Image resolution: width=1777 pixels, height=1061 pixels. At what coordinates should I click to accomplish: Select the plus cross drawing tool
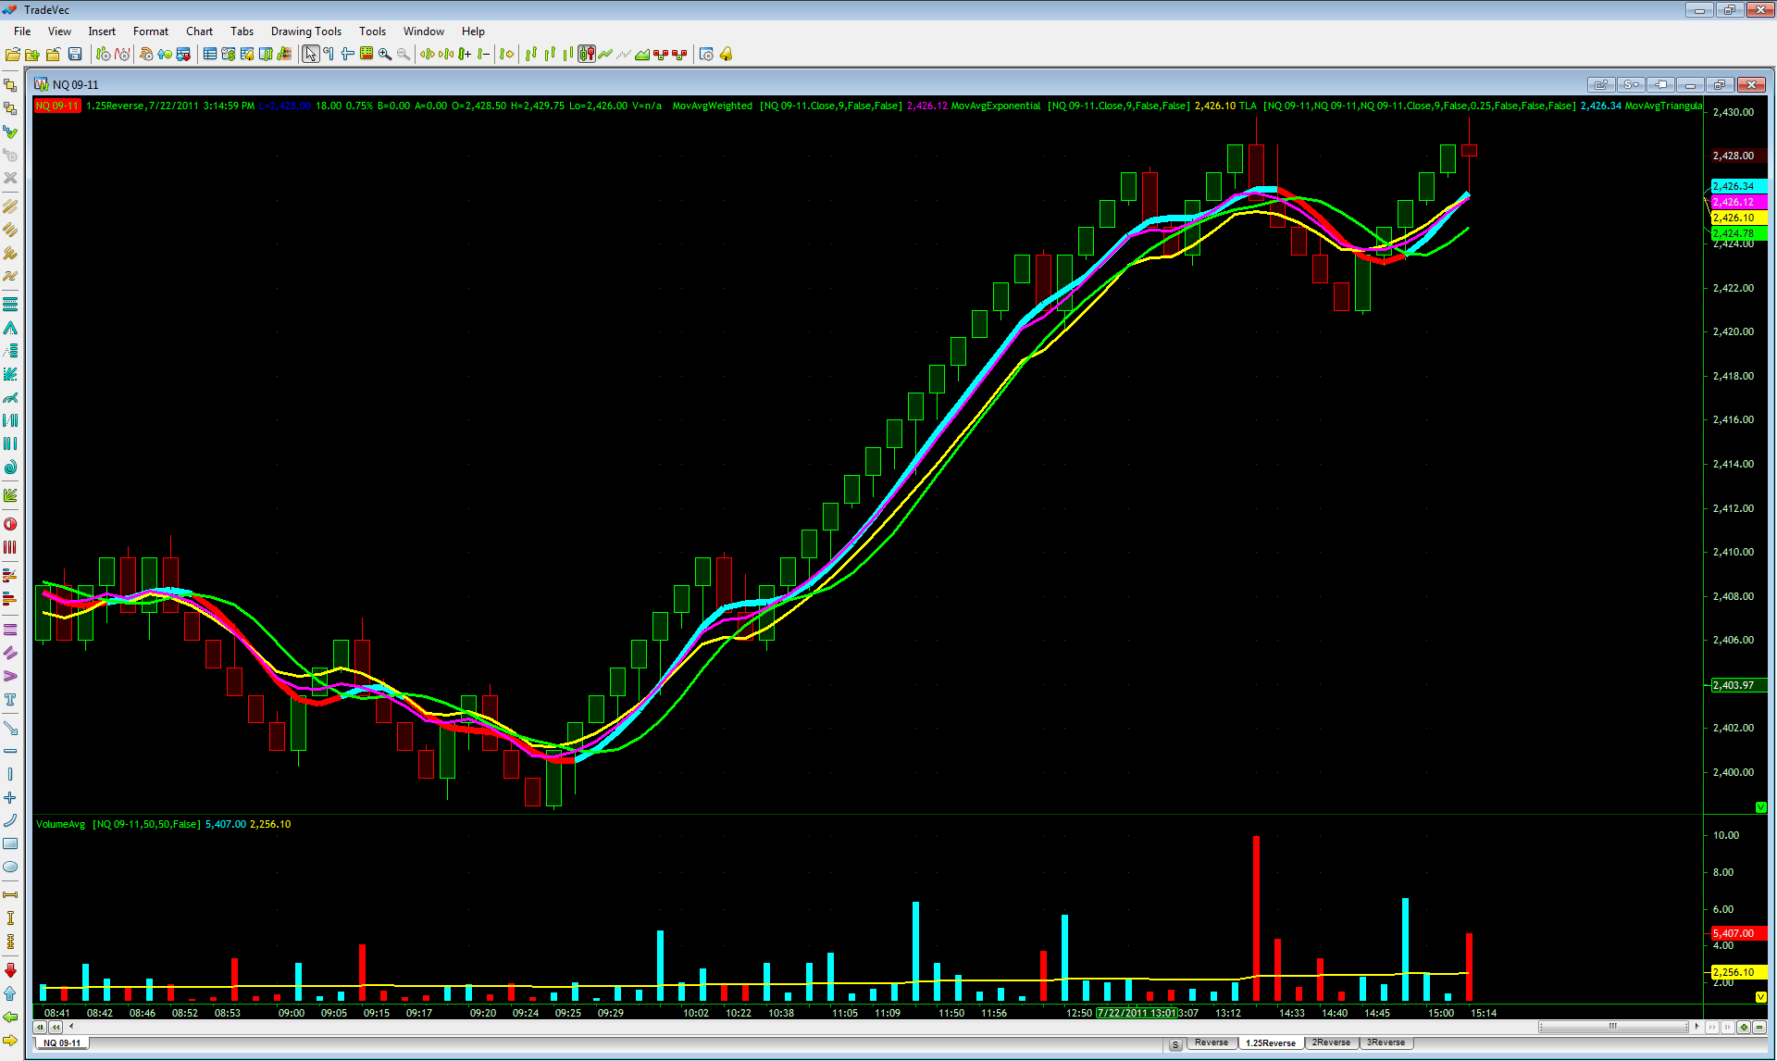click(x=10, y=797)
